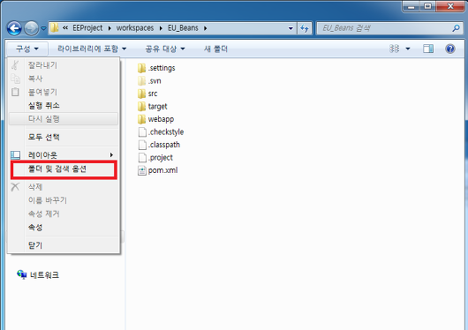Select EU_Beans in address breadcrumb
Image resolution: width=468 pixels, height=330 pixels.
(183, 28)
